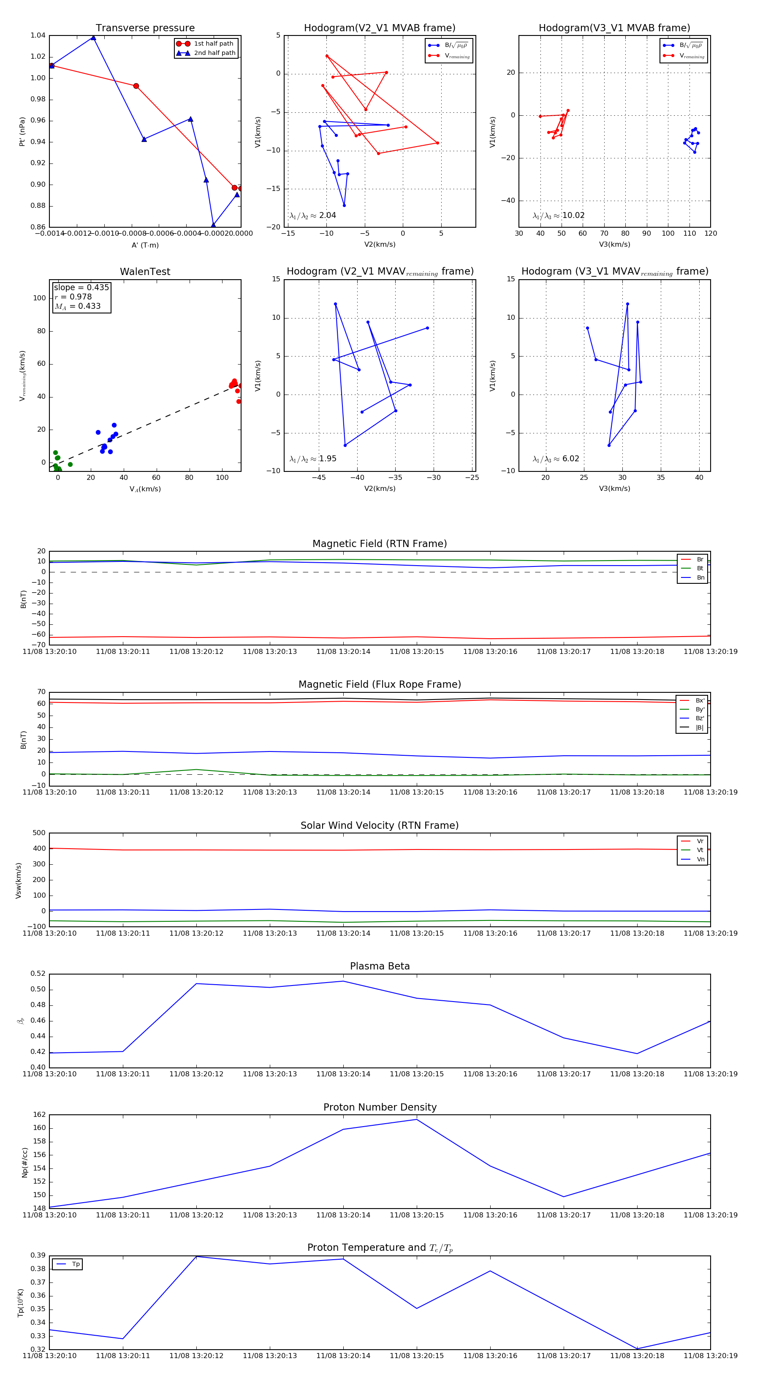The width and height of the screenshot is (760, 1394).
Task: Click the A' (T·m) x-axis label
Action: pyautogui.click(x=145, y=245)
